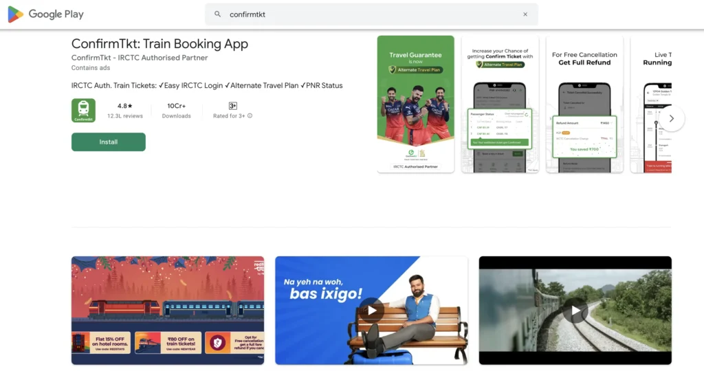
Task: Focus the search field containing confirmtkt
Action: click(371, 14)
